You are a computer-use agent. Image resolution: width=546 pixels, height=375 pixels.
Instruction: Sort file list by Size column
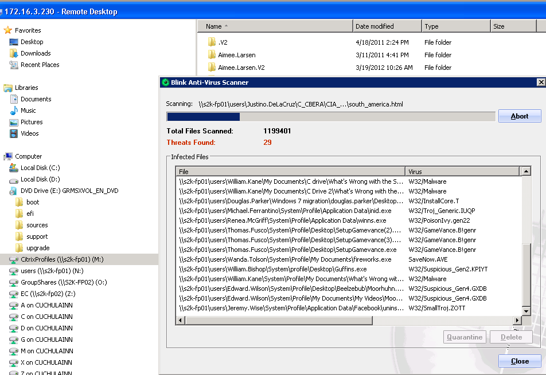tap(513, 26)
